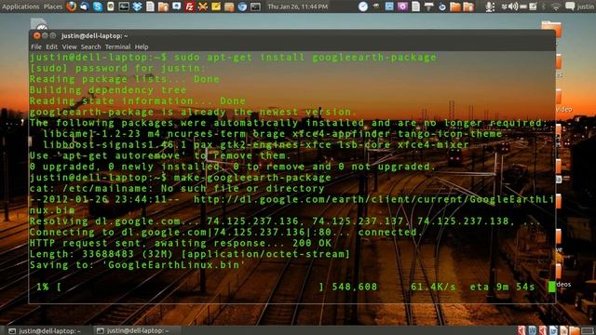
Task: Open the terminal's Search menu
Action: (x=91, y=47)
